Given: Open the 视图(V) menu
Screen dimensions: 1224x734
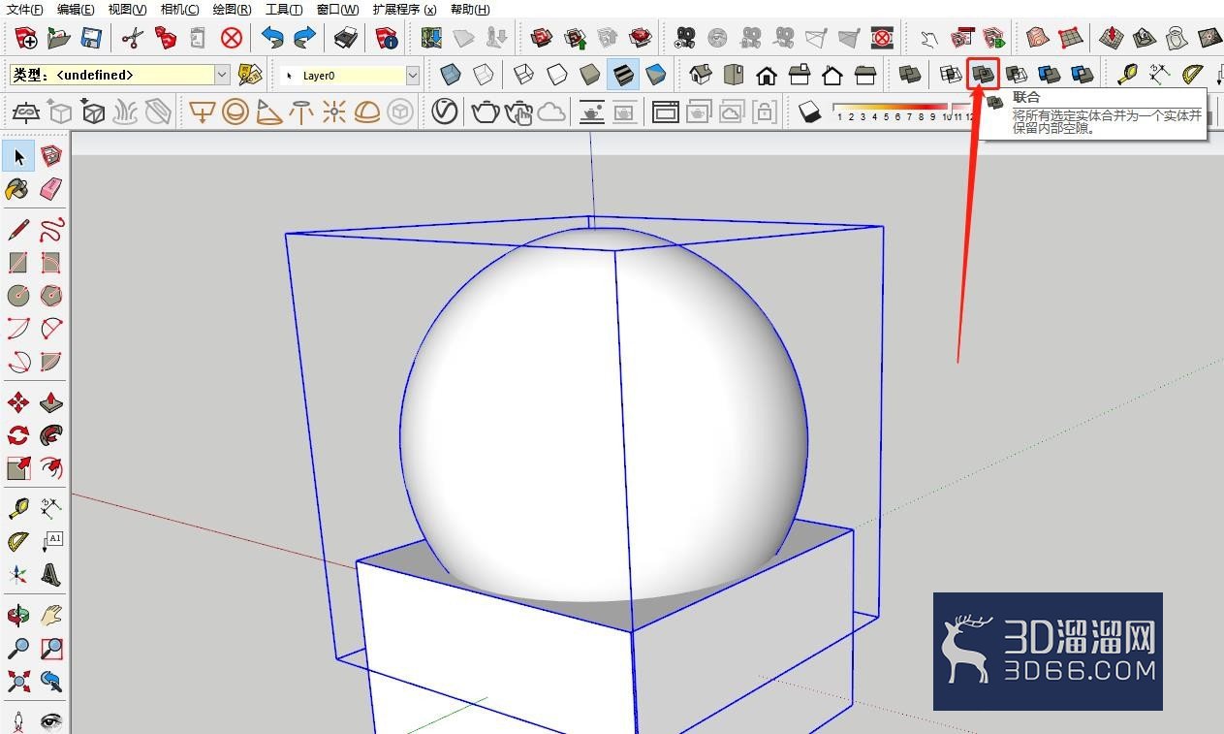Looking at the screenshot, I should 127,9.
